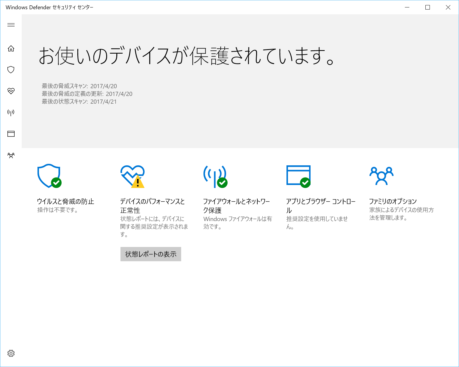
Task: Open the hamburger navigation menu
Action: (11, 25)
